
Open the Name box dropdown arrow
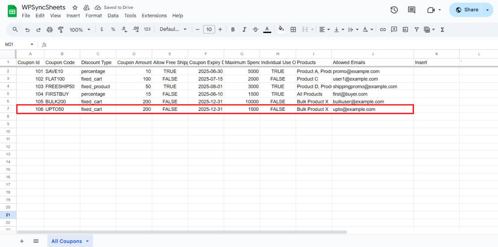tap(32, 44)
